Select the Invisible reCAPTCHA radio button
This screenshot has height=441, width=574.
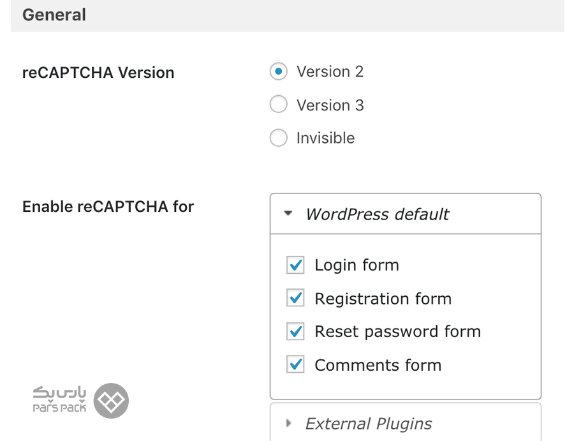pyautogui.click(x=278, y=138)
